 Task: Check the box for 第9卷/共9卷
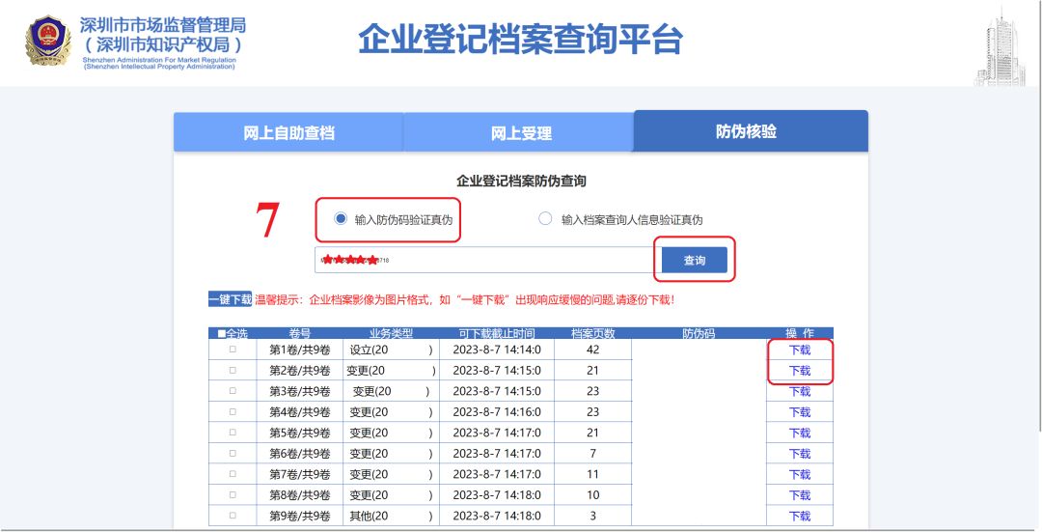233,516
